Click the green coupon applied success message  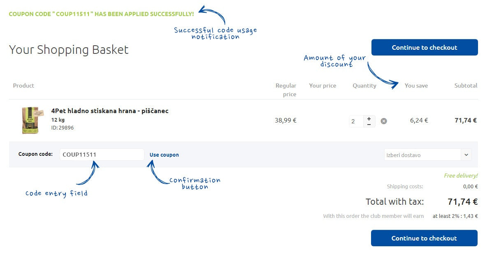pyautogui.click(x=101, y=14)
